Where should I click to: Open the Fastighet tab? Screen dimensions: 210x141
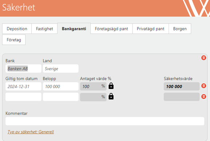click(44, 29)
